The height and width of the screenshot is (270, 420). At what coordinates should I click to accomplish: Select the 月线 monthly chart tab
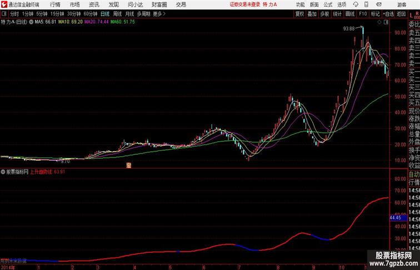coord(129,14)
